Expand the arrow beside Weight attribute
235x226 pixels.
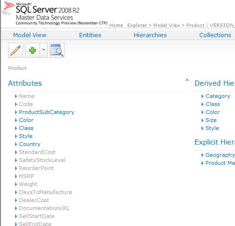pyautogui.click(x=16, y=184)
